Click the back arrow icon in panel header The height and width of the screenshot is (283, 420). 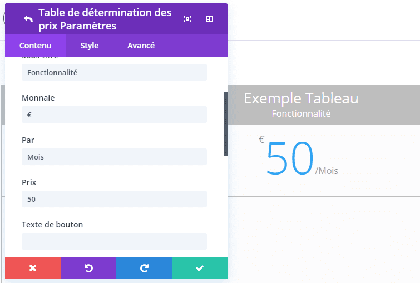(x=28, y=19)
